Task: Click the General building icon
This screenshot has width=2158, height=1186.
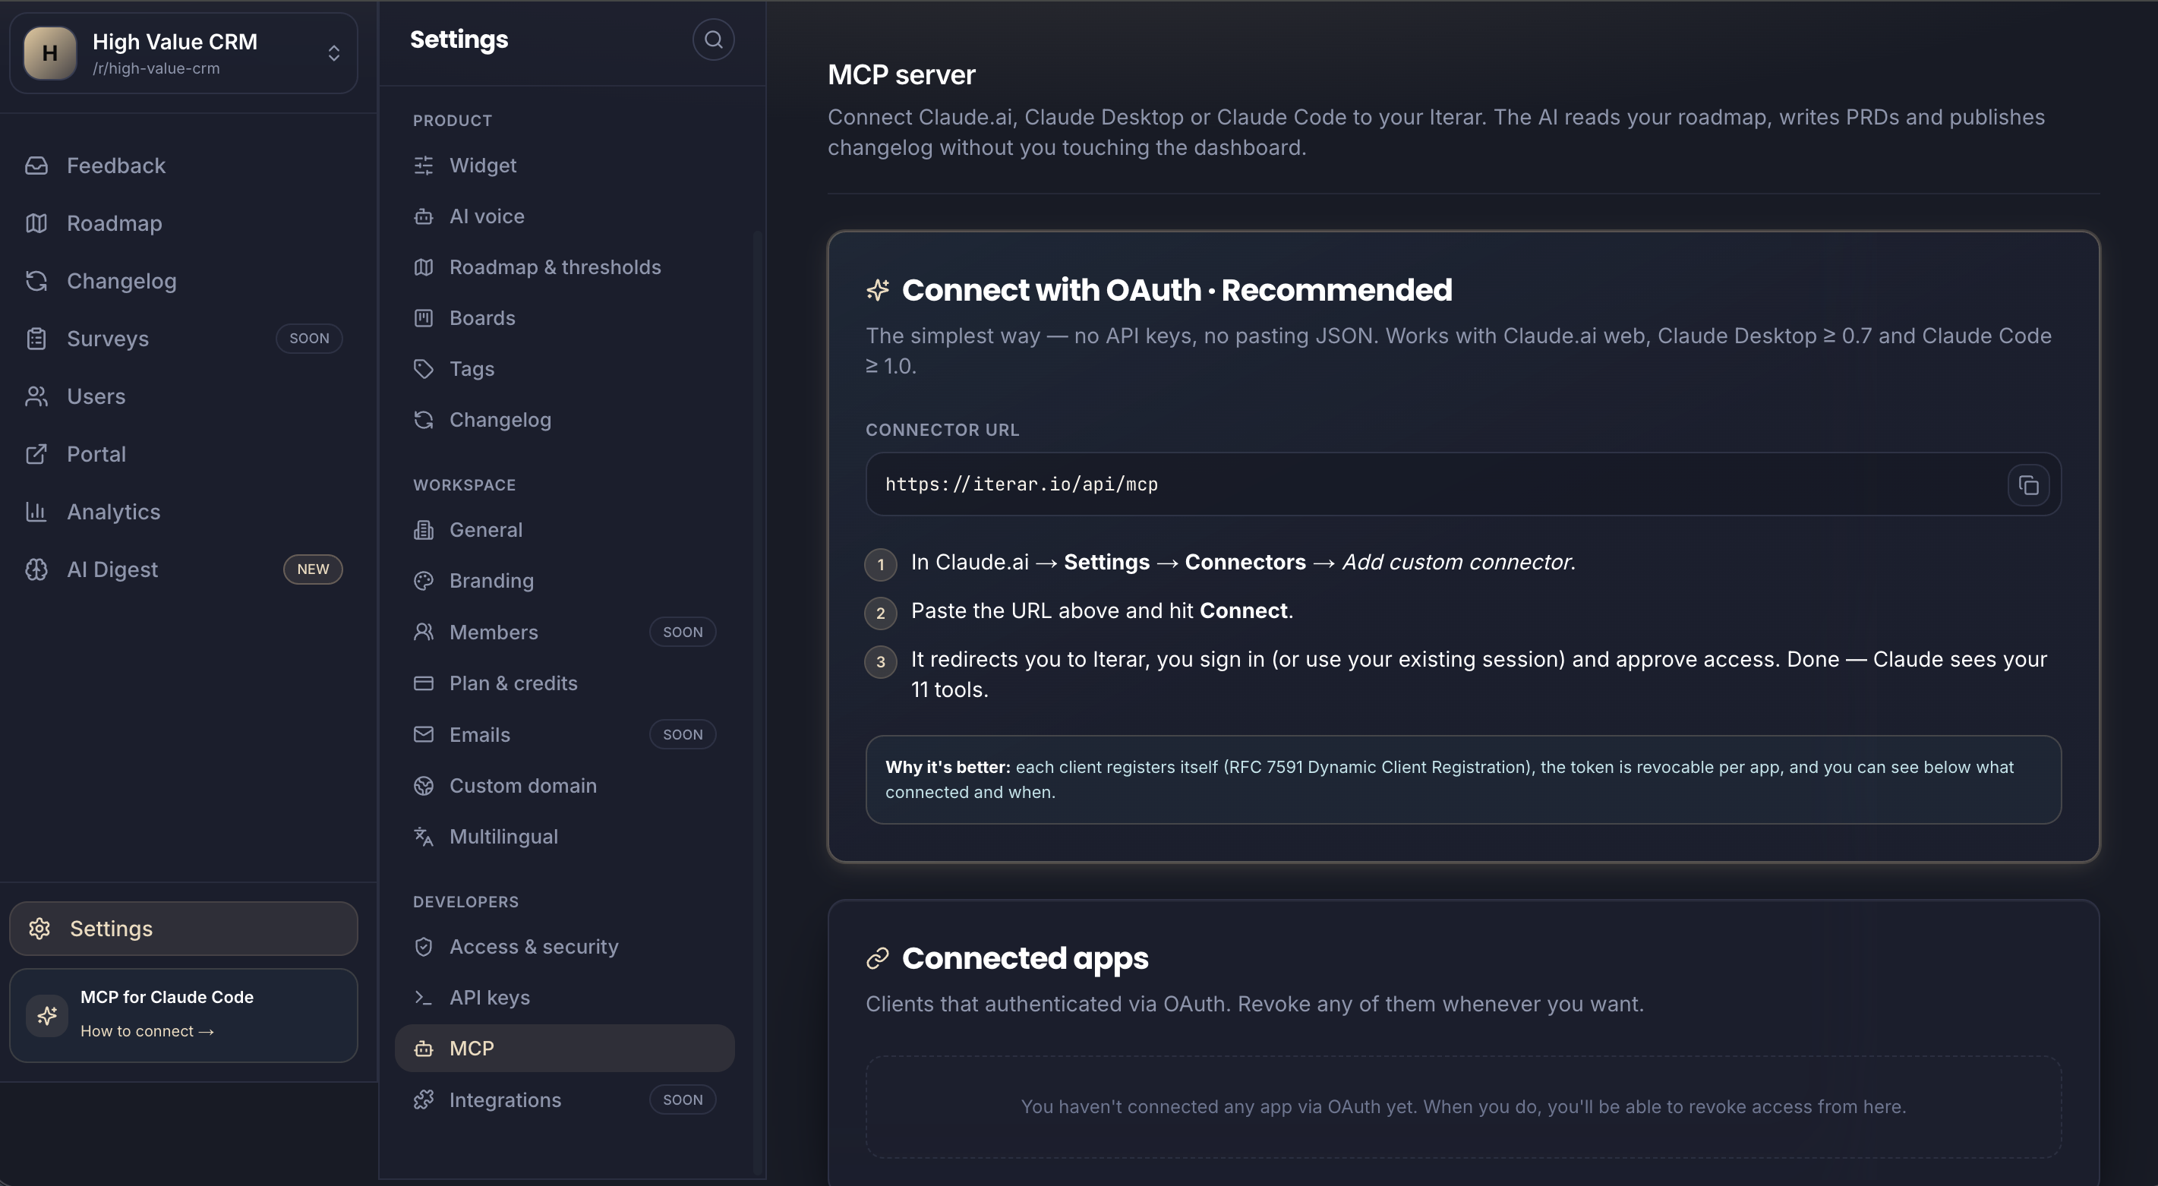Action: [424, 530]
